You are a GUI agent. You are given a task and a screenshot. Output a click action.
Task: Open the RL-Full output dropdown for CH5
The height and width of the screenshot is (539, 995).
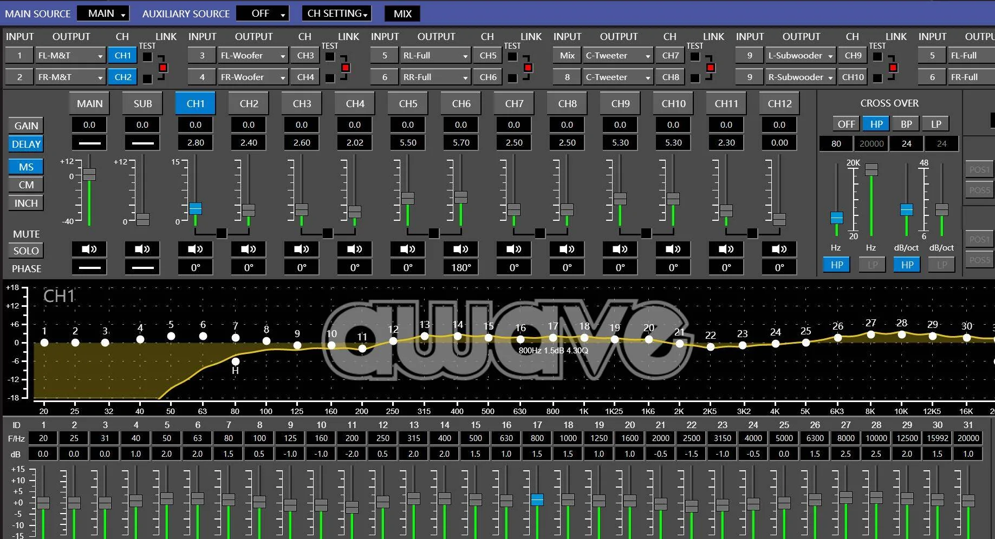pyautogui.click(x=435, y=55)
